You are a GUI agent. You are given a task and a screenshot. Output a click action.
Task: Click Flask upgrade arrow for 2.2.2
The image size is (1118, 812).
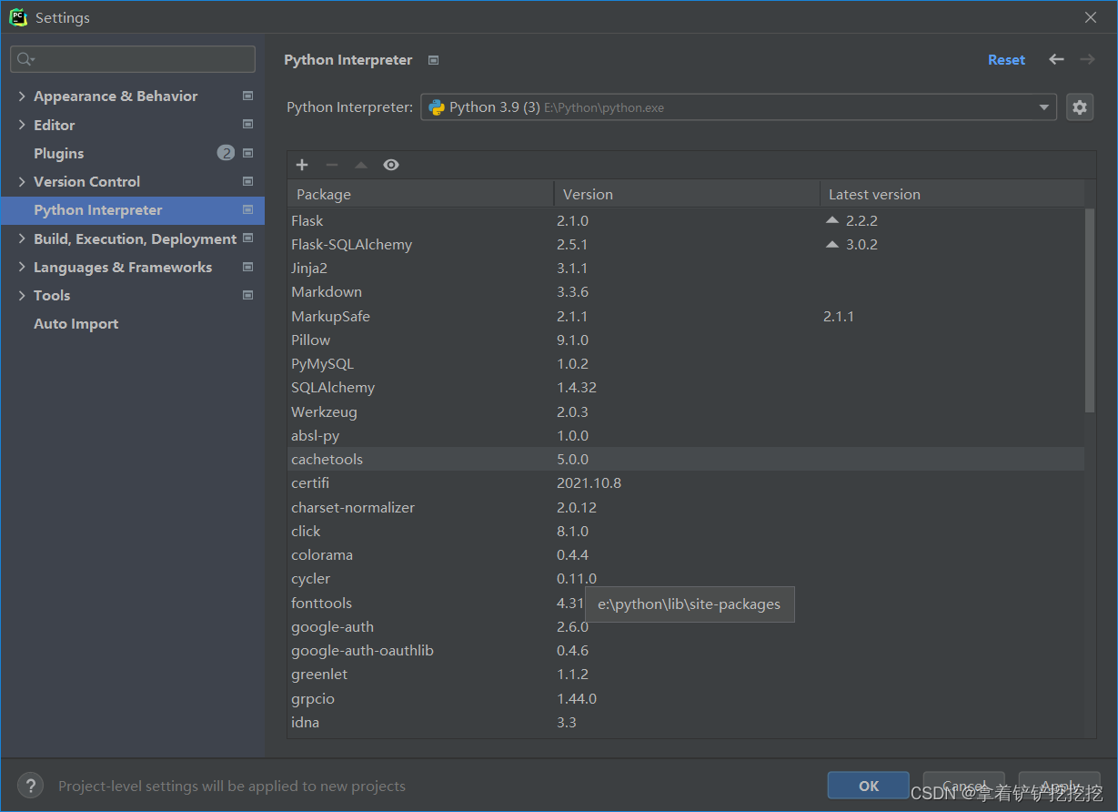point(831,220)
